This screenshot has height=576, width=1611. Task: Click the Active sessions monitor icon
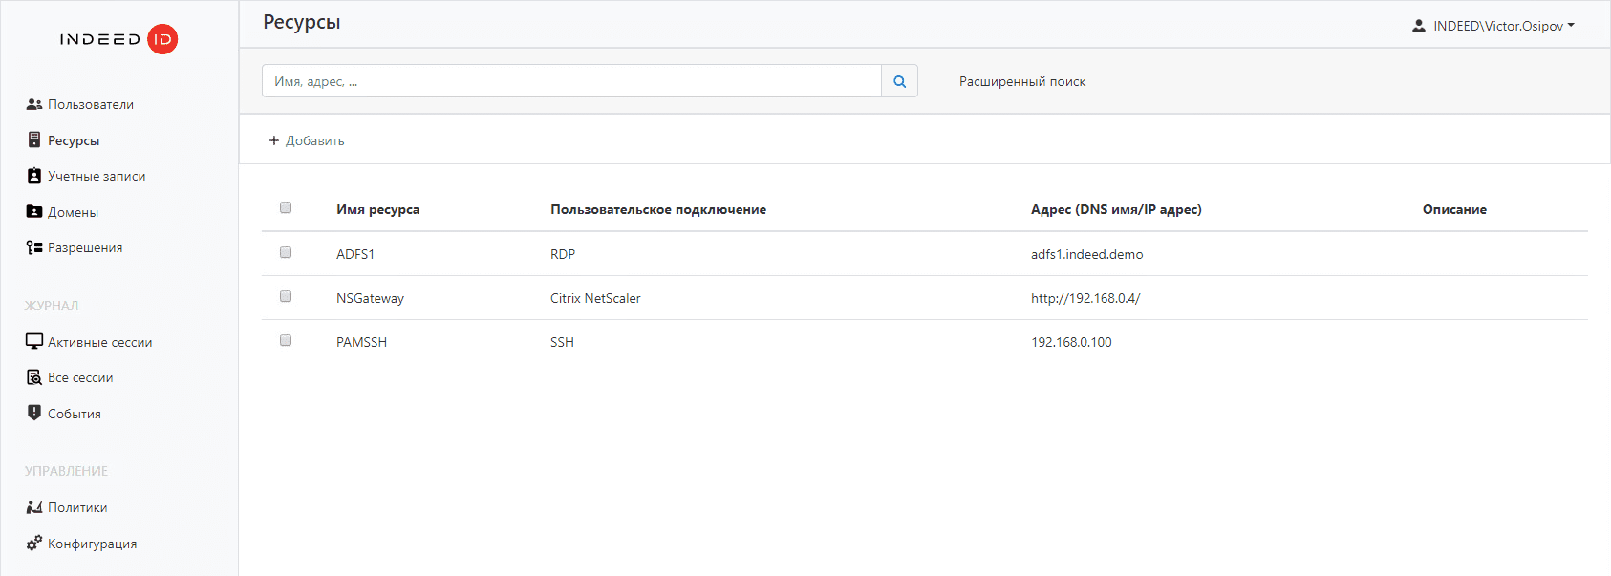tap(34, 341)
